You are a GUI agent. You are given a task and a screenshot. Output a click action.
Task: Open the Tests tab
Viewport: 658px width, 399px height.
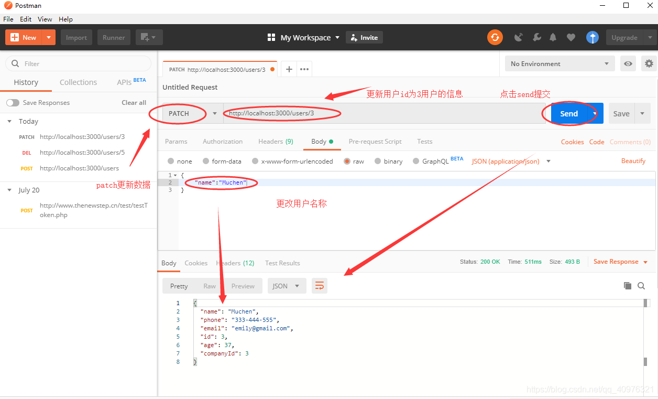[x=425, y=142]
